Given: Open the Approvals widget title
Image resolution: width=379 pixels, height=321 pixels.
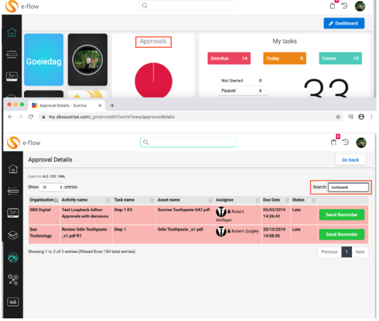Looking at the screenshot, I should (153, 41).
